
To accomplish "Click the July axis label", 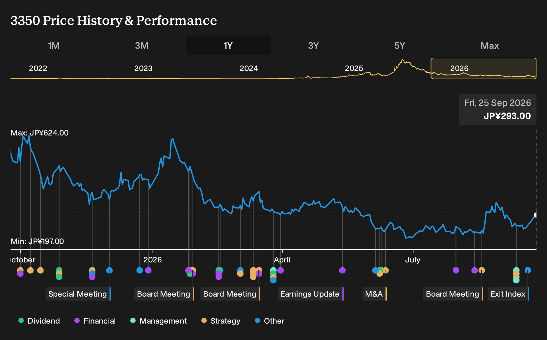I will point(413,260).
